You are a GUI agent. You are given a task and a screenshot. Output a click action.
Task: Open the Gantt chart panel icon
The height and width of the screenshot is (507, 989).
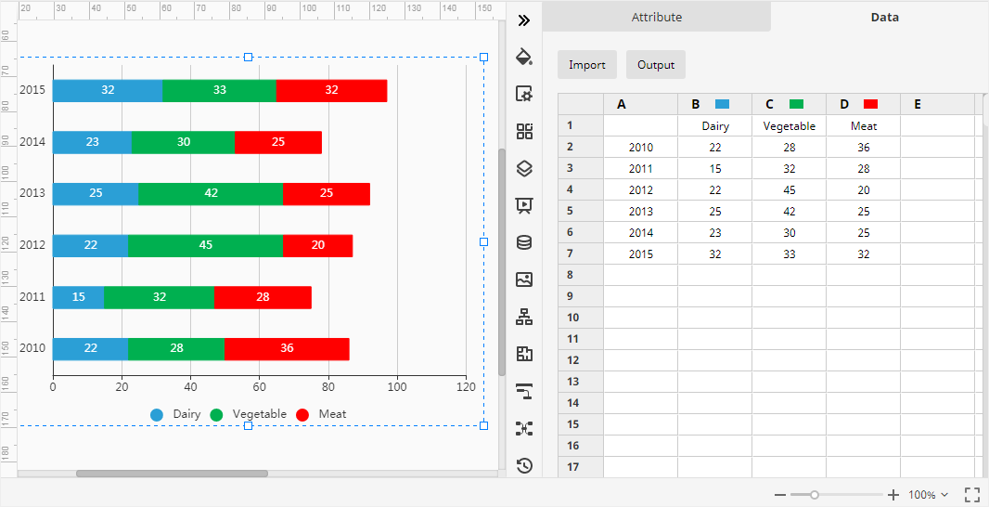tap(524, 392)
